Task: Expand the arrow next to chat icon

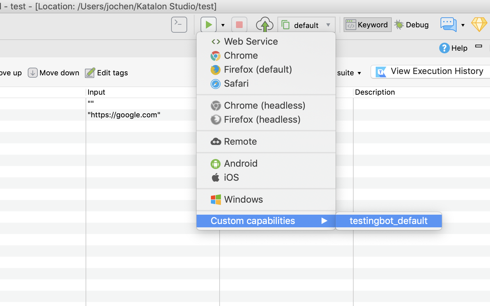Action: (x=463, y=25)
